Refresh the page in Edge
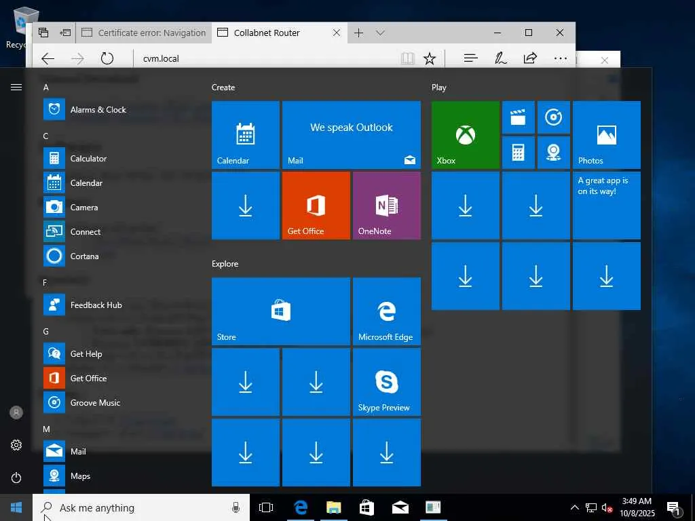 click(107, 58)
